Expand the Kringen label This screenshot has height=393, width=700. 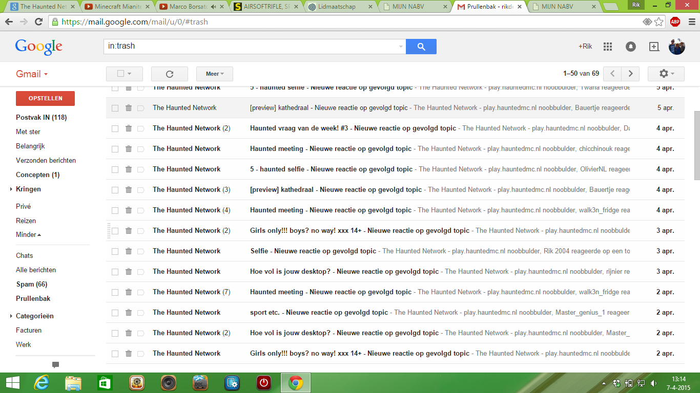11,189
